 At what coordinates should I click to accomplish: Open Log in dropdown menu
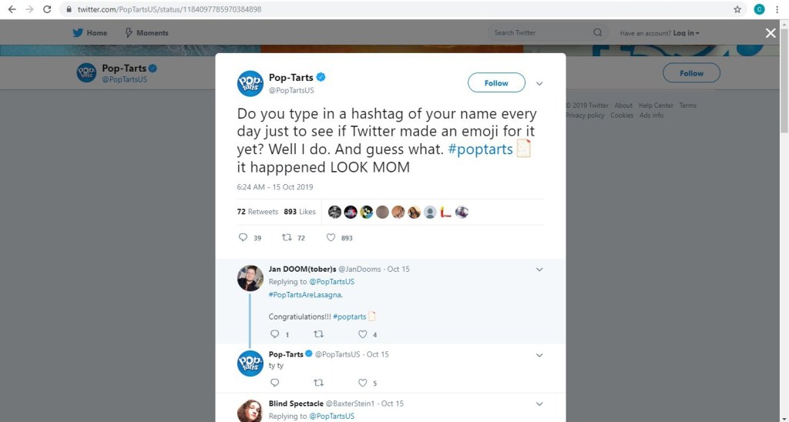click(686, 33)
